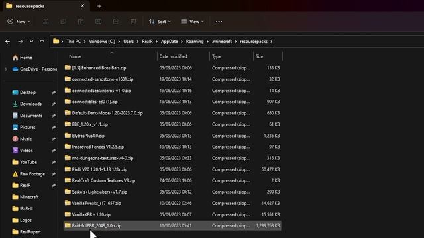Select RealCraft Custom Textures V3.zip file
The height and width of the screenshot is (238, 424).
click(x=172, y=180)
